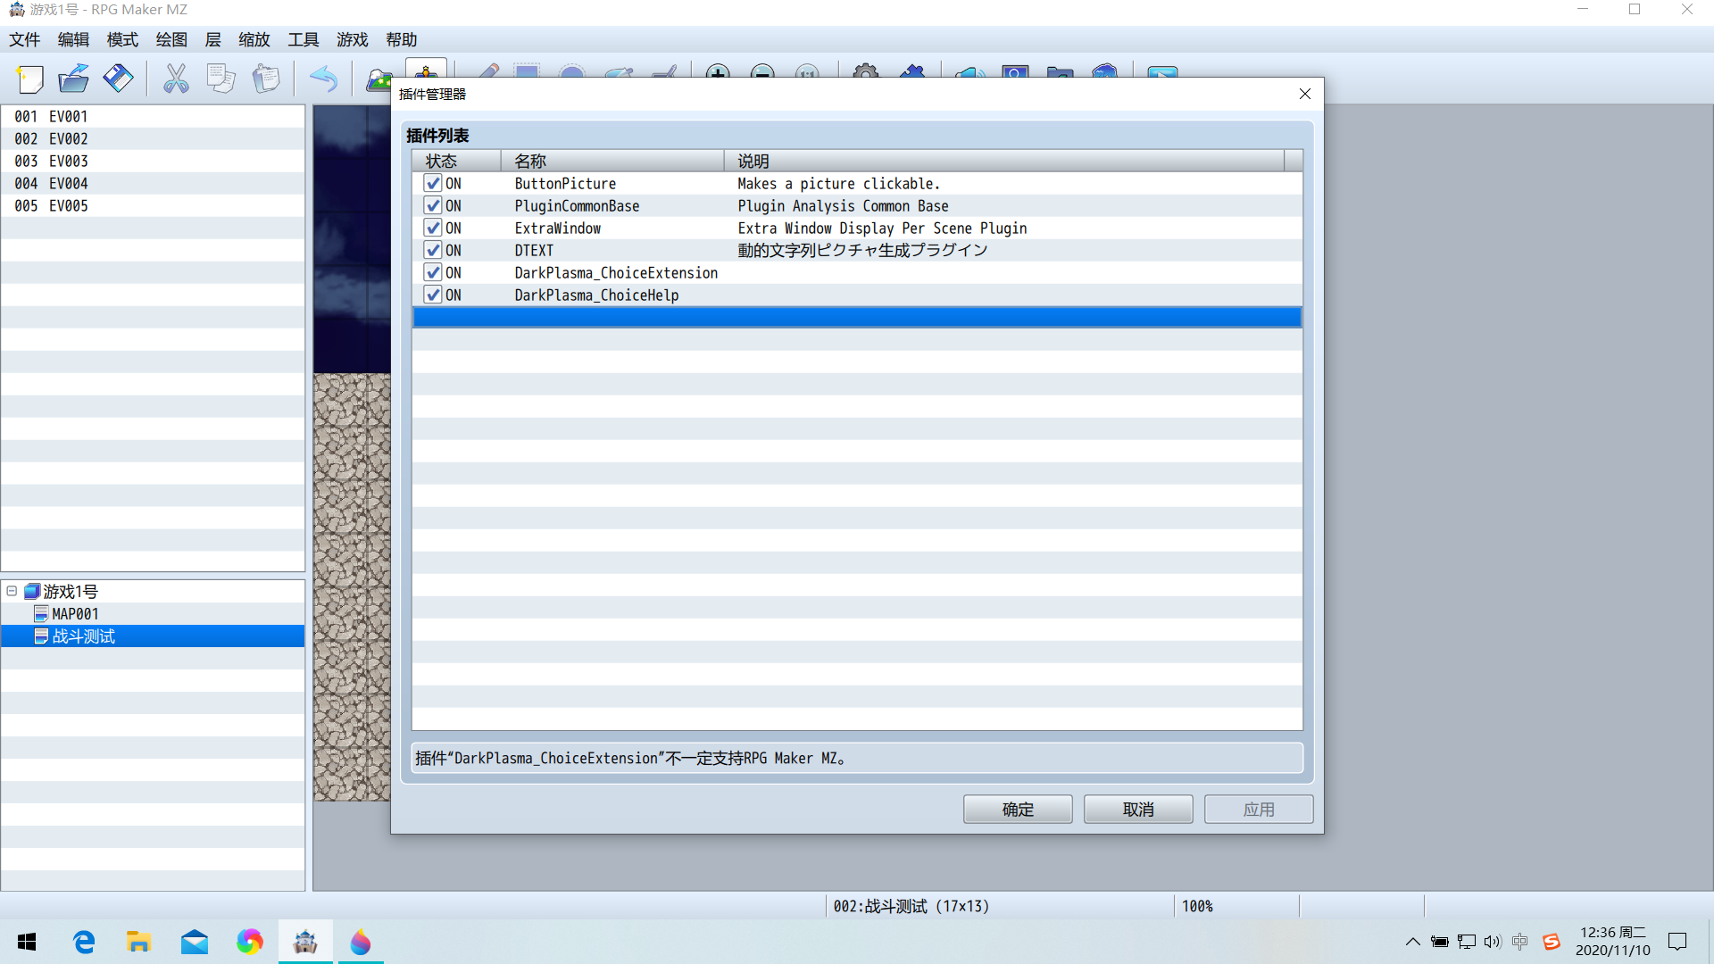
Task: Open the 工具 menu
Action: pyautogui.click(x=304, y=39)
